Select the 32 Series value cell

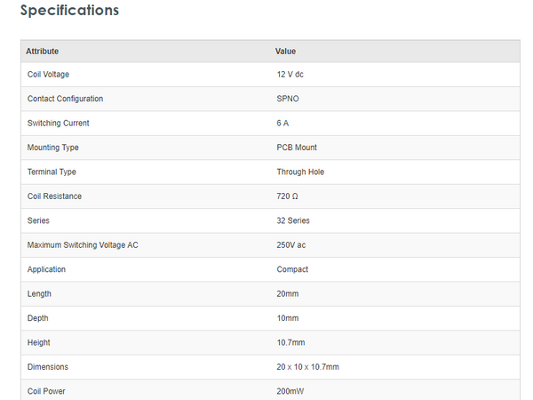click(293, 220)
